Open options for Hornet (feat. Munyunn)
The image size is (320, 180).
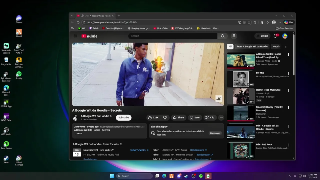click(x=288, y=90)
